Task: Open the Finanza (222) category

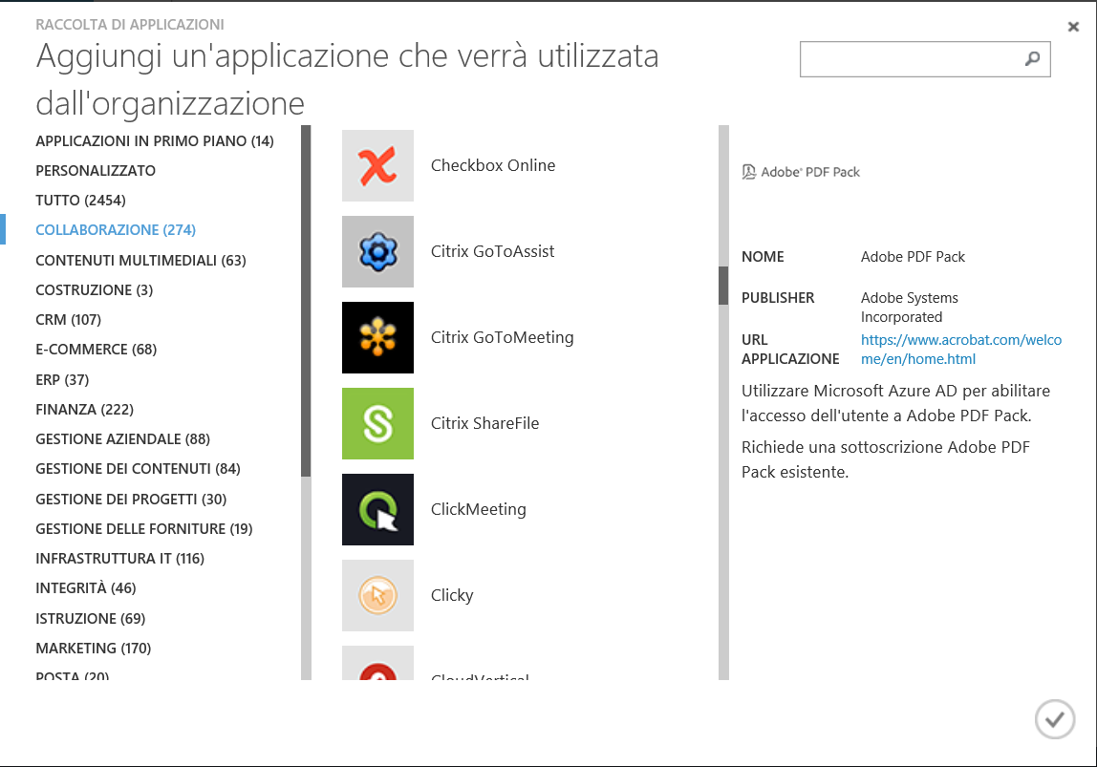Action: coord(85,409)
